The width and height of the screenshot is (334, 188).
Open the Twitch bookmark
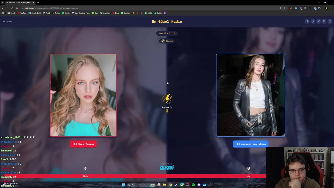[47, 13]
